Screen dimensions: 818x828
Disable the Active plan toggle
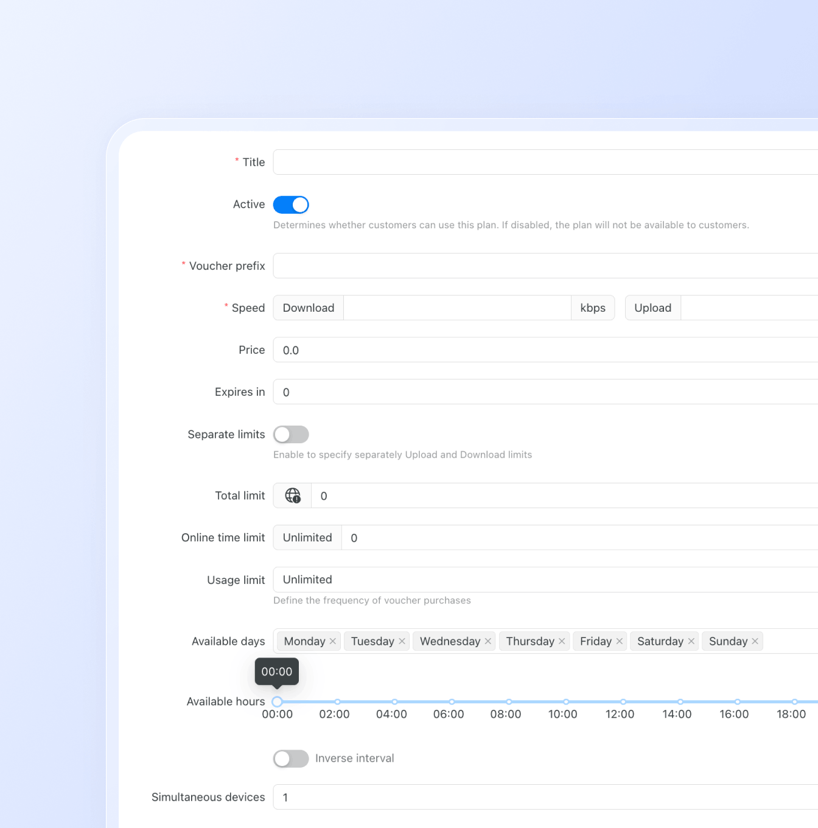[x=291, y=205]
